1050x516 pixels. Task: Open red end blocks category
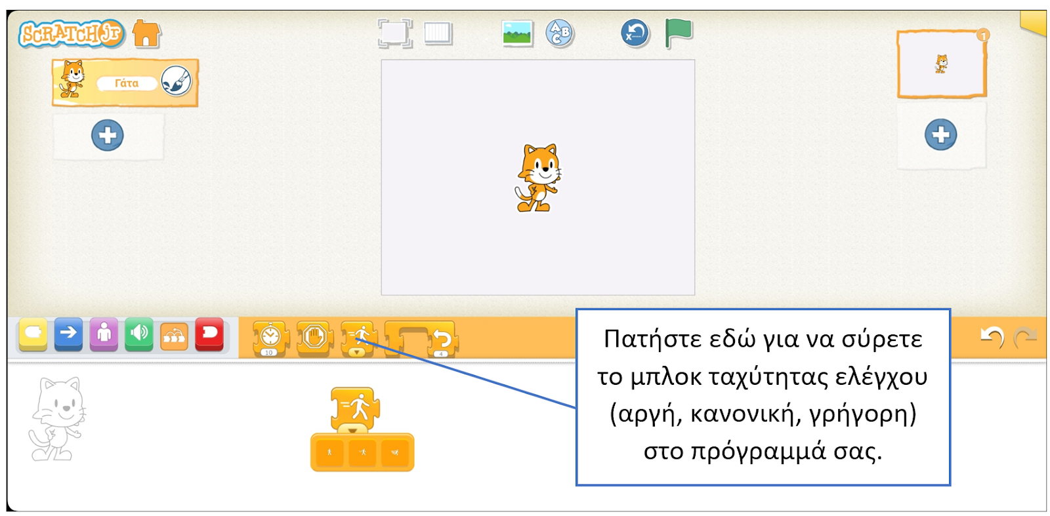click(209, 334)
